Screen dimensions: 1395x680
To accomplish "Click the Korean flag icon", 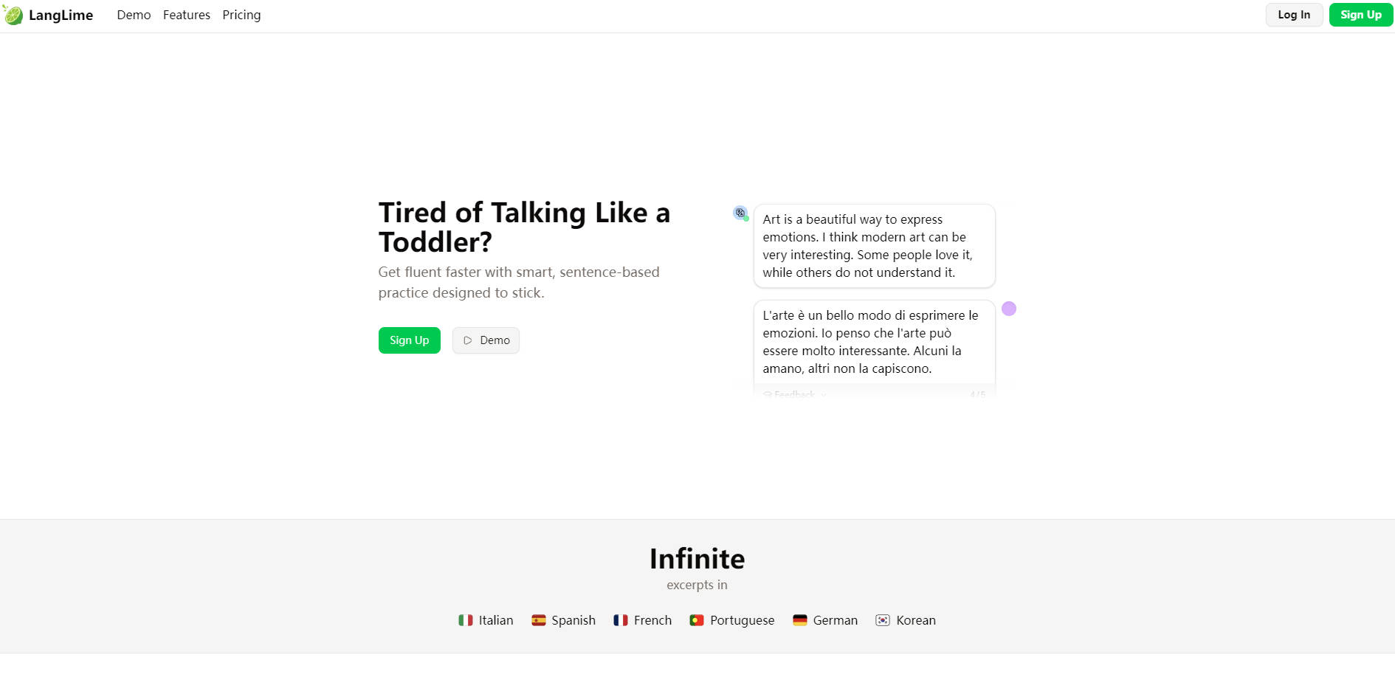I will coord(883,620).
